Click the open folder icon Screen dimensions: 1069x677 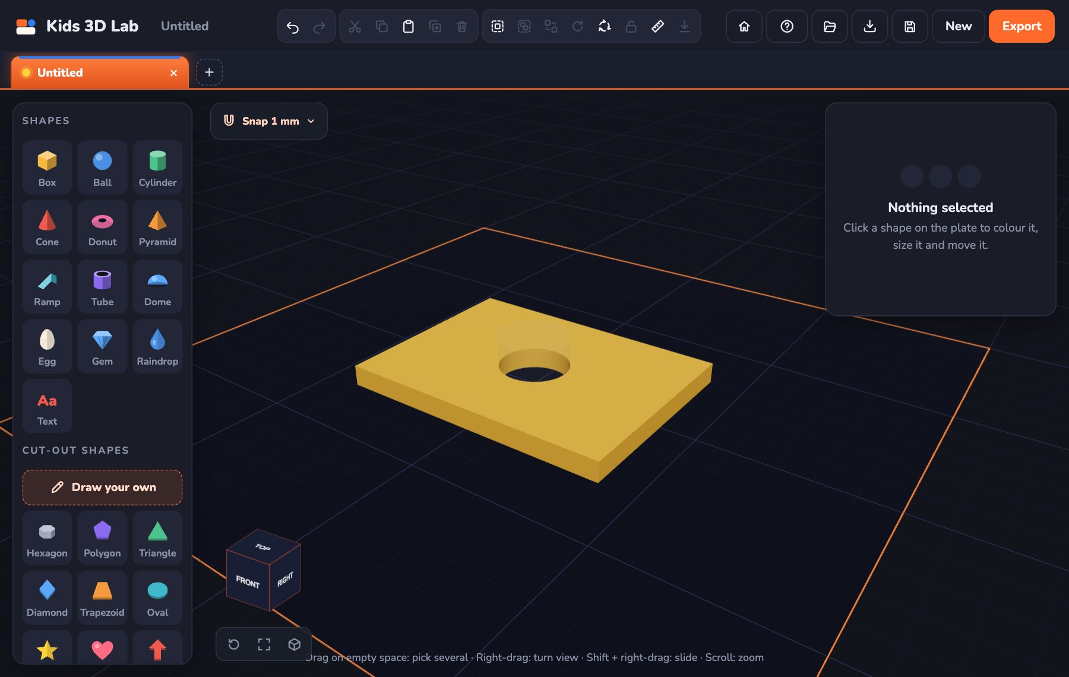click(x=830, y=26)
